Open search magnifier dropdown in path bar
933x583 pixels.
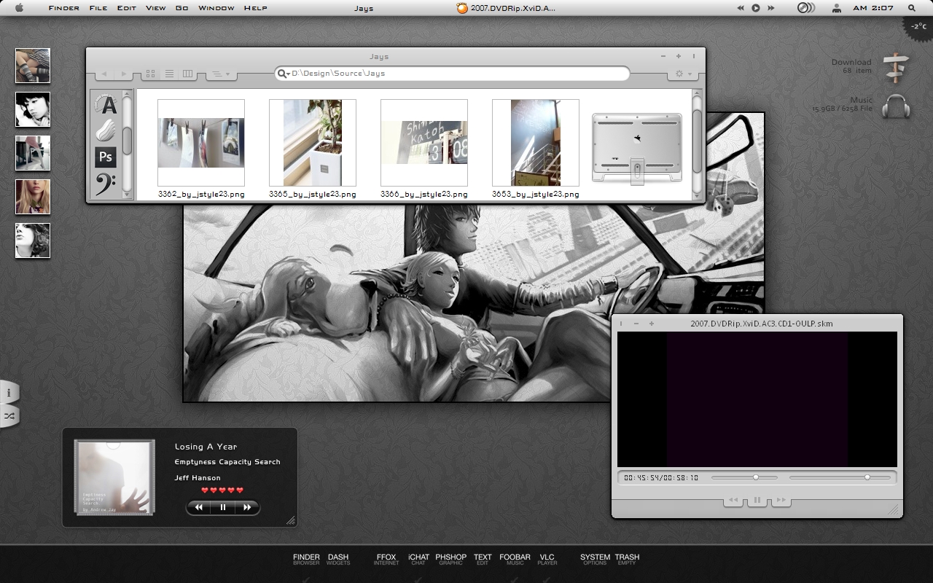(284, 74)
